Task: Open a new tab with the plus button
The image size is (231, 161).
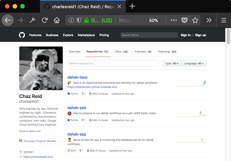Action: pos(132,6)
